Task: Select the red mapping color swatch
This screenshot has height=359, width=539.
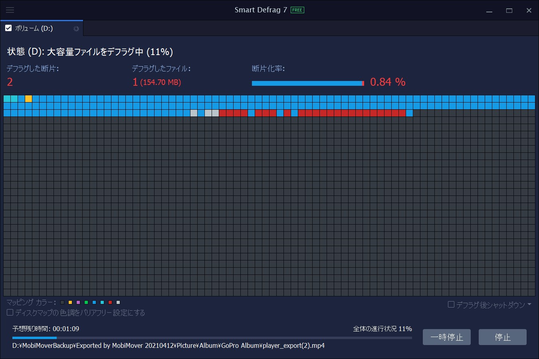Action: click(110, 302)
